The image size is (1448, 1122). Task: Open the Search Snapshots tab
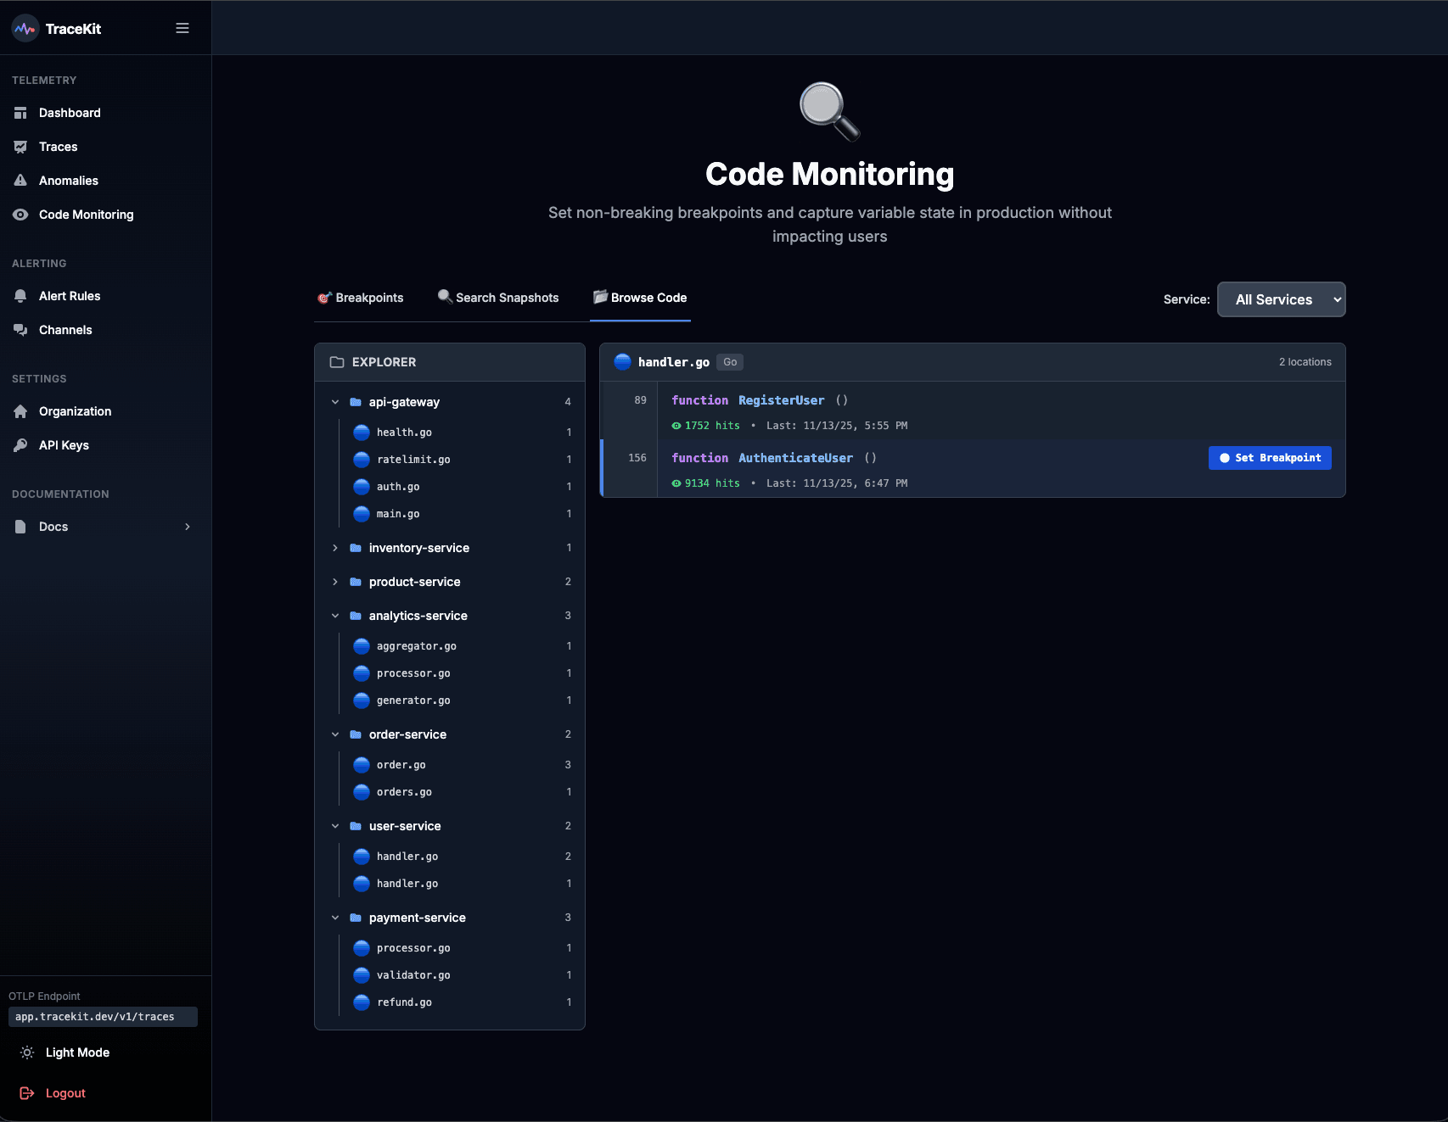point(498,297)
